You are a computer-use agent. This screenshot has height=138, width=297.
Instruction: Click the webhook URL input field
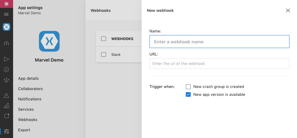pyautogui.click(x=219, y=63)
